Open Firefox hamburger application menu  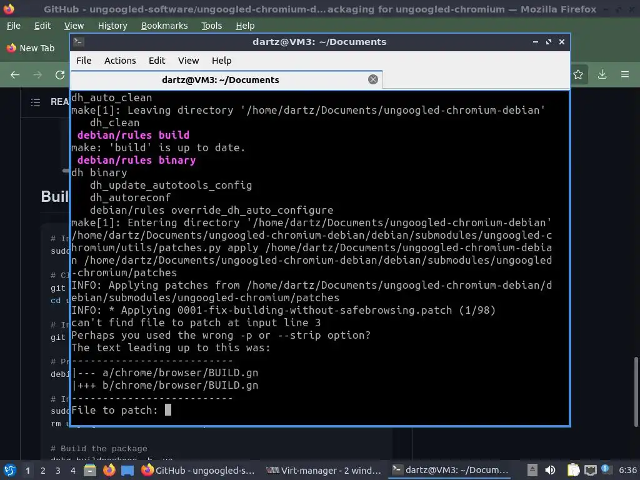625,74
